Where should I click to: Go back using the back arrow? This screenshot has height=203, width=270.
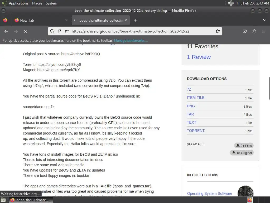click(x=6, y=31)
